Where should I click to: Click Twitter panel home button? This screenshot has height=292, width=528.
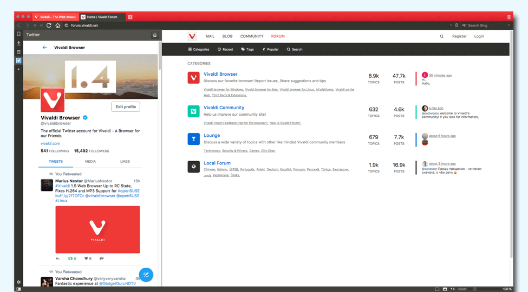click(154, 35)
